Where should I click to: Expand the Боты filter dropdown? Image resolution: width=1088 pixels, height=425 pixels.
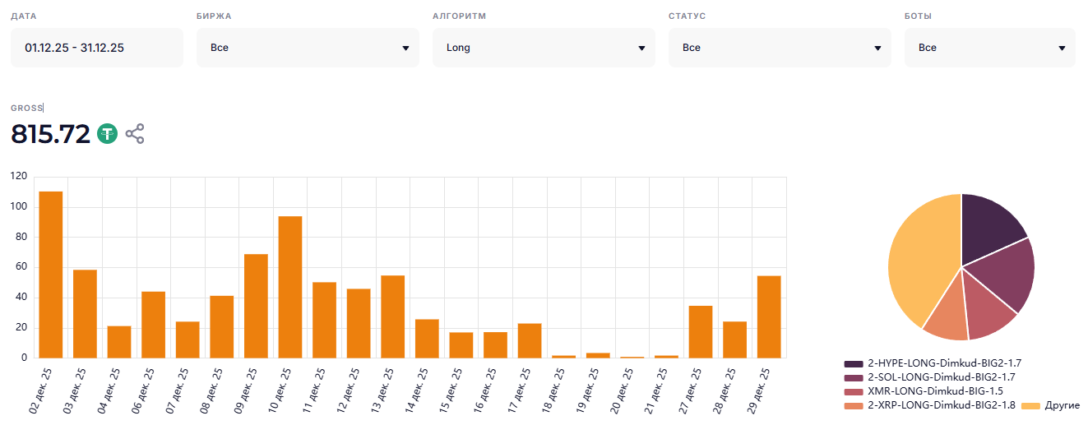click(x=989, y=48)
